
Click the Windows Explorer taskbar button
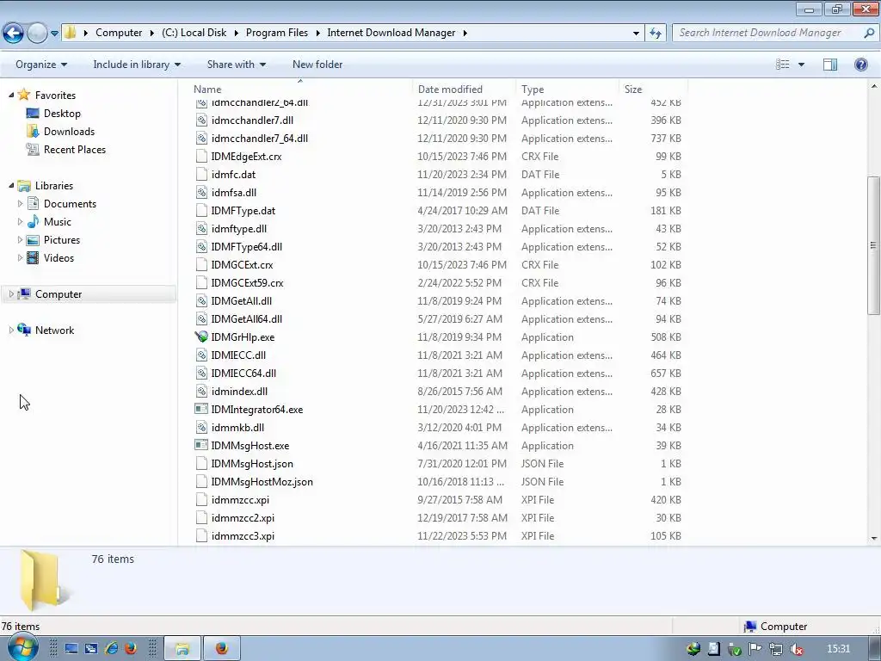point(182,649)
